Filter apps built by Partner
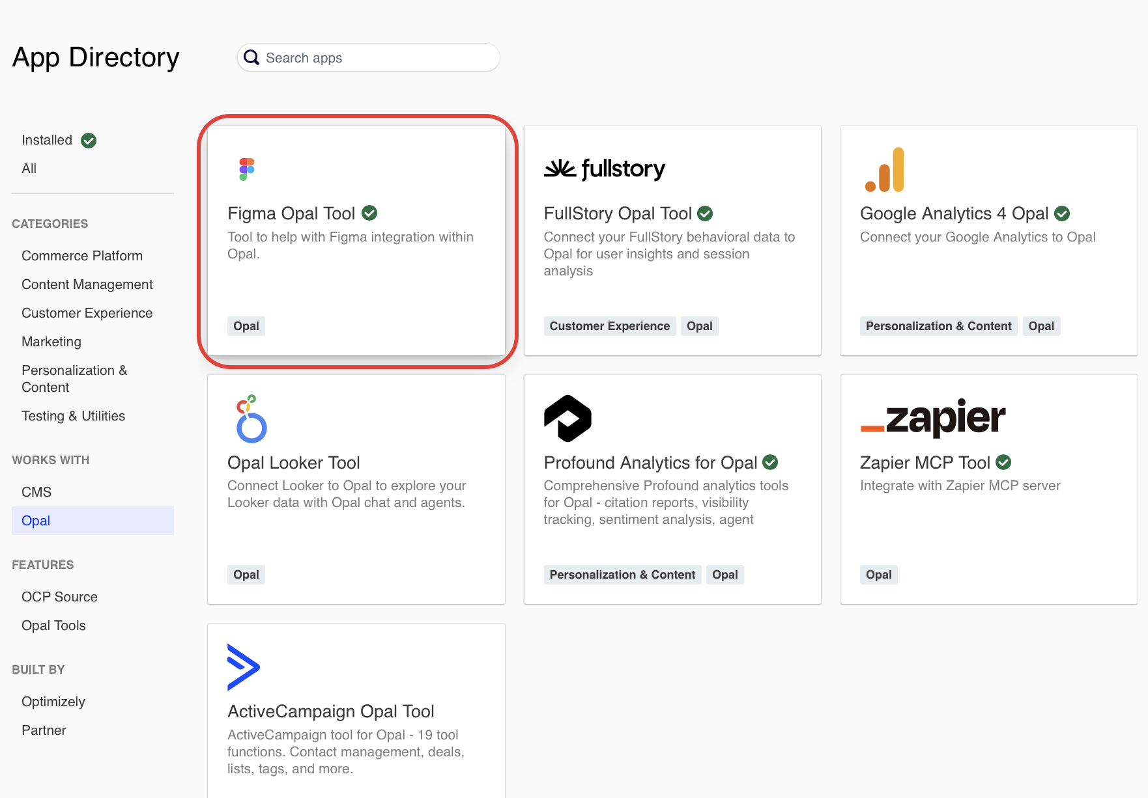1148x798 pixels. click(x=44, y=730)
